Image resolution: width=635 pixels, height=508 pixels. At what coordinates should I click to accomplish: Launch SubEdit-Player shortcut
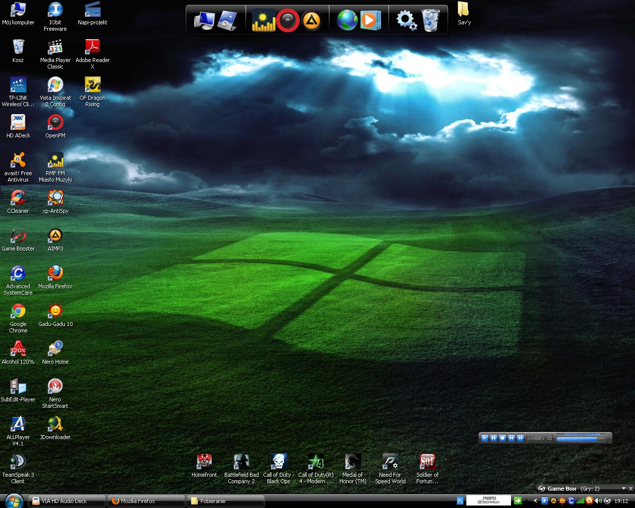tap(18, 390)
